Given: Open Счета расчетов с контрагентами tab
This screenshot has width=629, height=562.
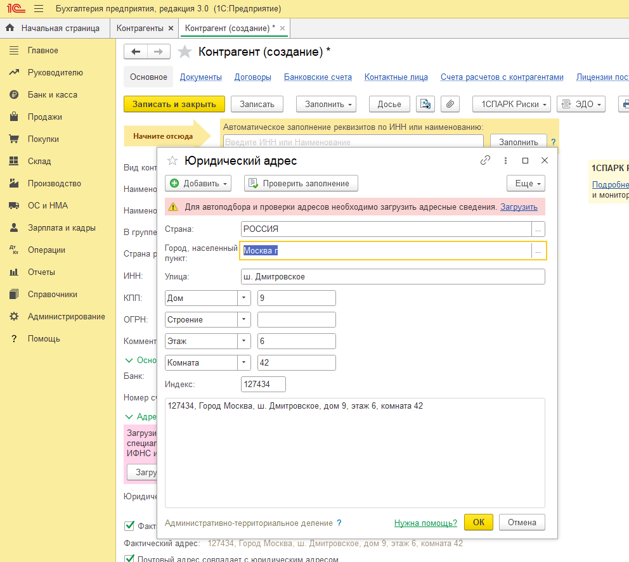Looking at the screenshot, I should tap(502, 77).
